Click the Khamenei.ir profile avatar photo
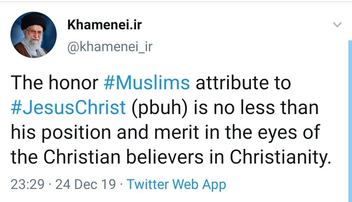The height and width of the screenshot is (202, 352). [x=34, y=35]
